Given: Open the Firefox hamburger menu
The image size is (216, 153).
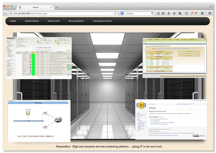Looking at the screenshot, I should [x=210, y=13].
